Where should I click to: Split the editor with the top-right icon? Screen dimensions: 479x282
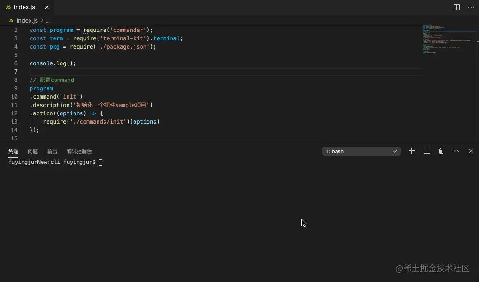(456, 7)
